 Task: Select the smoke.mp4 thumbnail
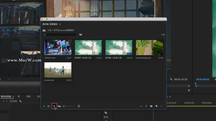(x=58, y=70)
